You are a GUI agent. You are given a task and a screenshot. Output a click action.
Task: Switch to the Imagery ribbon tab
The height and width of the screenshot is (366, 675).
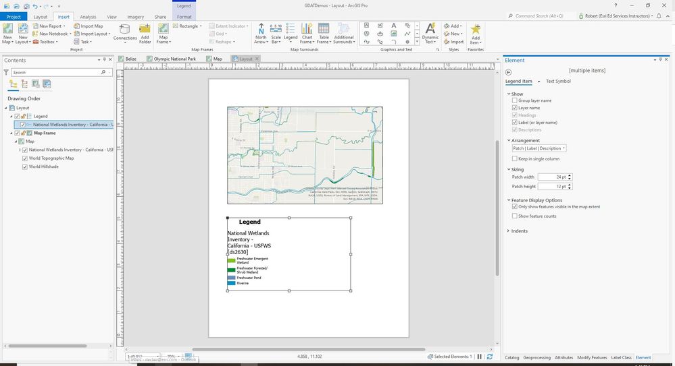pos(136,17)
